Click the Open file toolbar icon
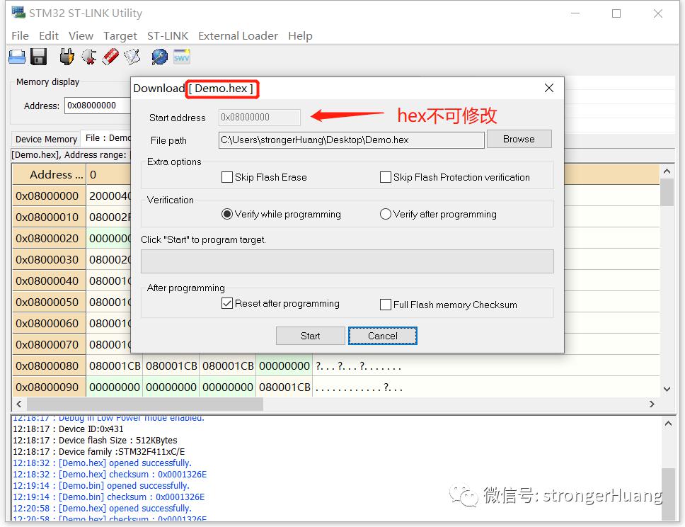685x527 pixels. [17, 57]
